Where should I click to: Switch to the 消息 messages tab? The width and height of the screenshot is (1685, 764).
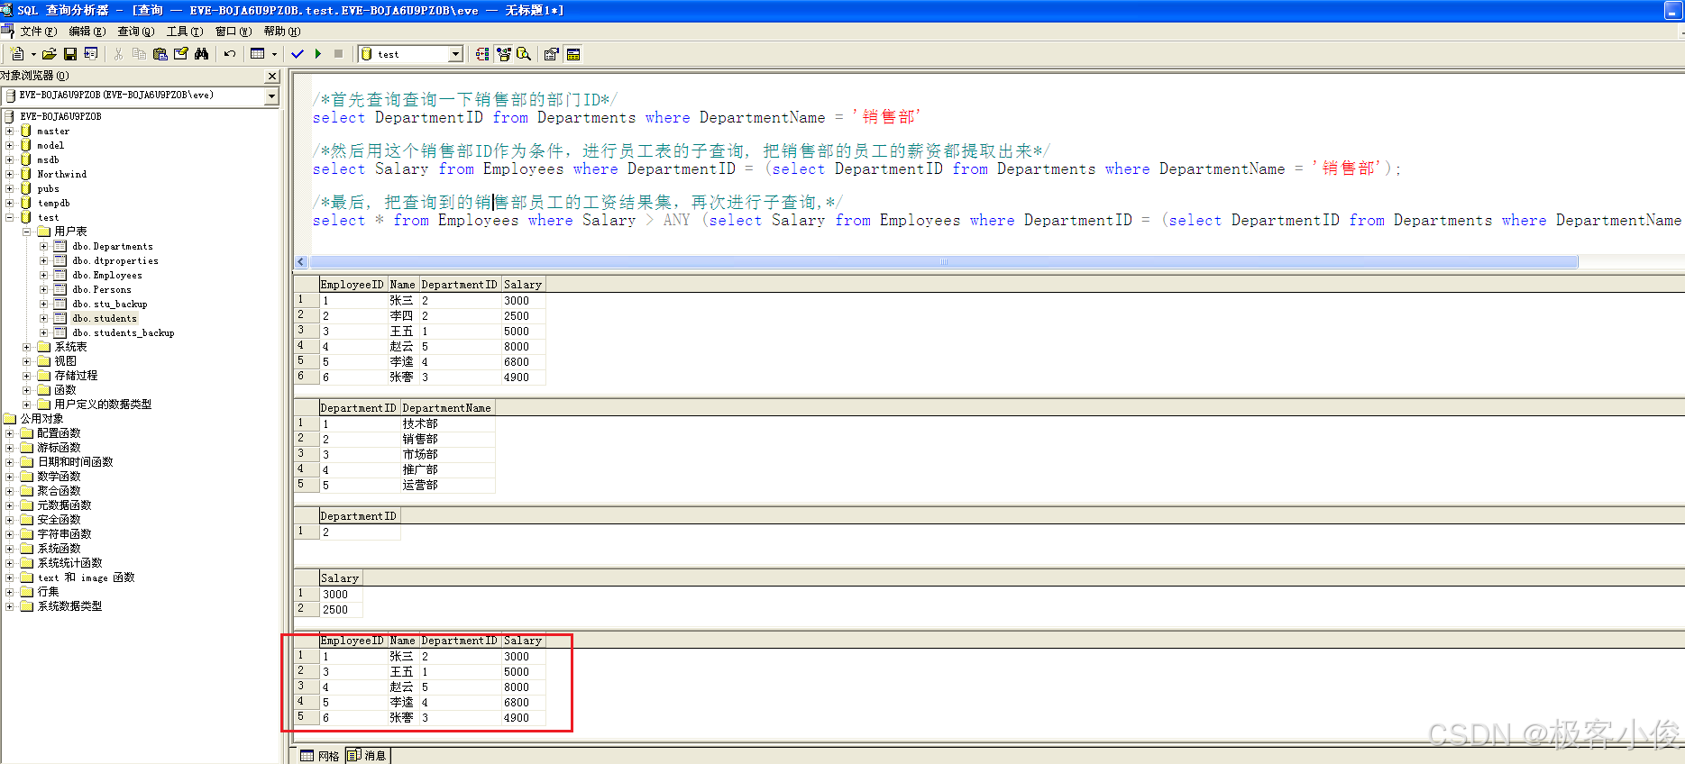click(x=367, y=756)
